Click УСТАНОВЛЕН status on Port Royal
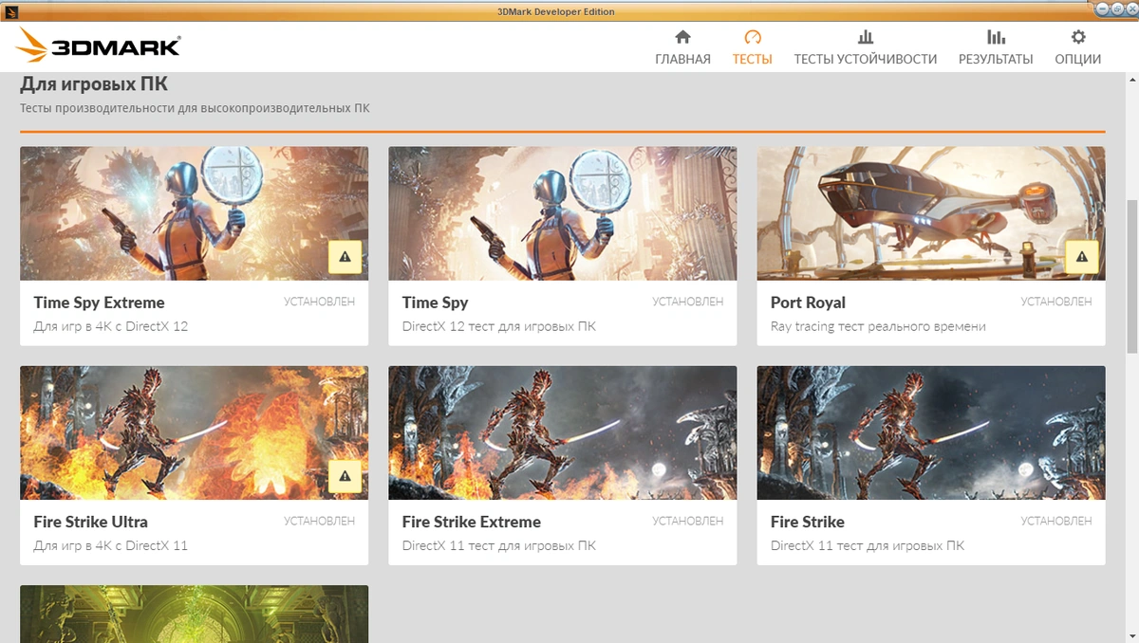 (1056, 302)
